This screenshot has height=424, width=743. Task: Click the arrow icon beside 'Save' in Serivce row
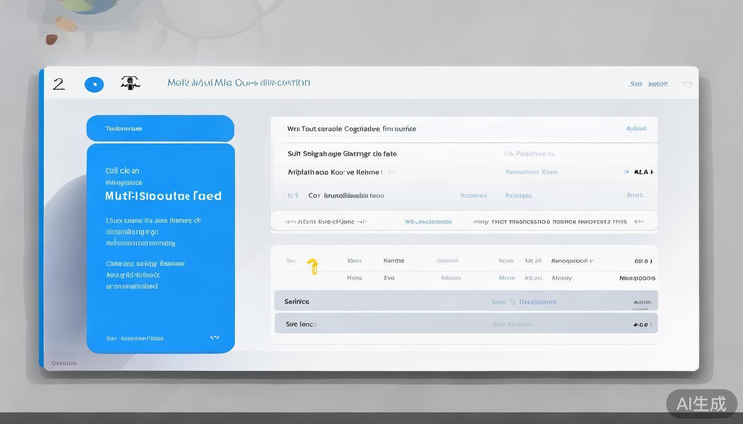[512, 302]
